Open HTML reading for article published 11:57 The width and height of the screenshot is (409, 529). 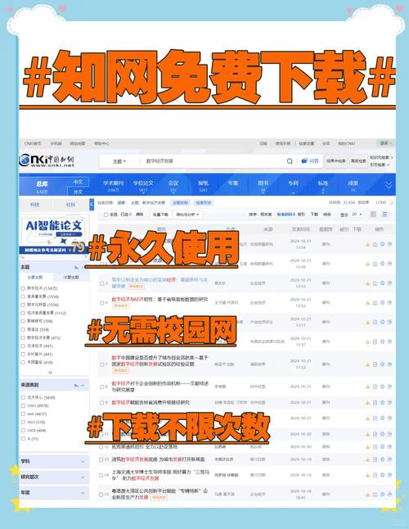(x=375, y=341)
